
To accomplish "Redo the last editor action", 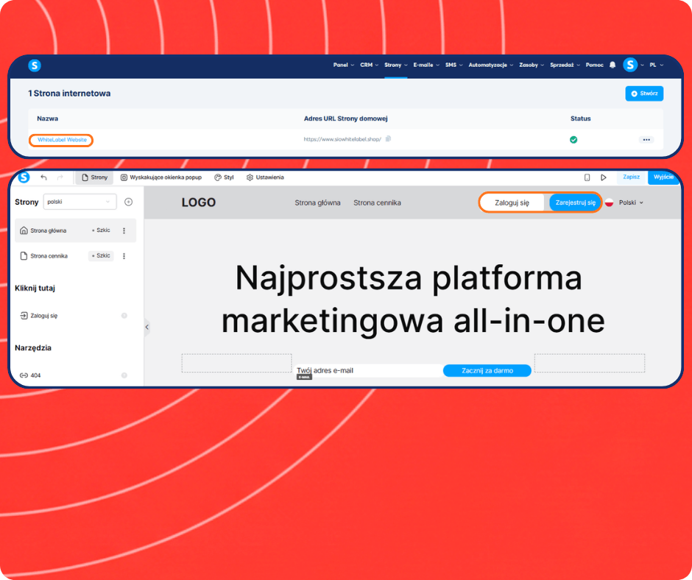I will (60, 177).
